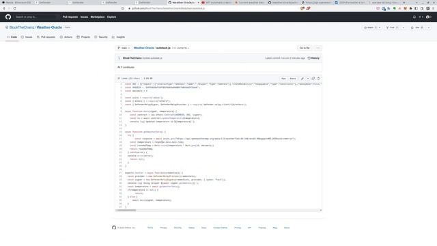Screen dimensions: 437x246
Task: Click the Go to file button
Action: pos(305,48)
